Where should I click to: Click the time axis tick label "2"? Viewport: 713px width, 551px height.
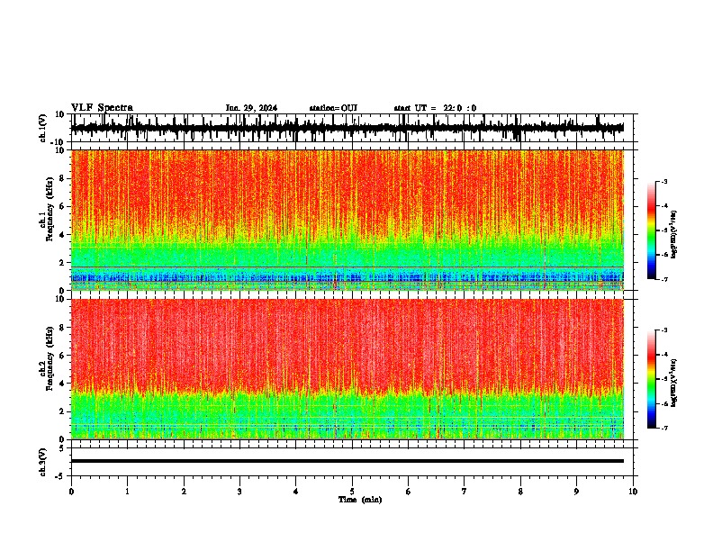click(184, 492)
